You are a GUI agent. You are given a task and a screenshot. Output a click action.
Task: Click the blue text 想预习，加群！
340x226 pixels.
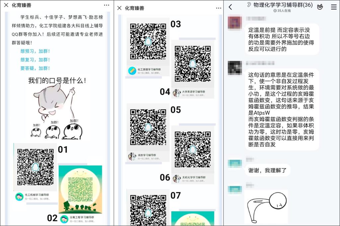click(x=35, y=51)
